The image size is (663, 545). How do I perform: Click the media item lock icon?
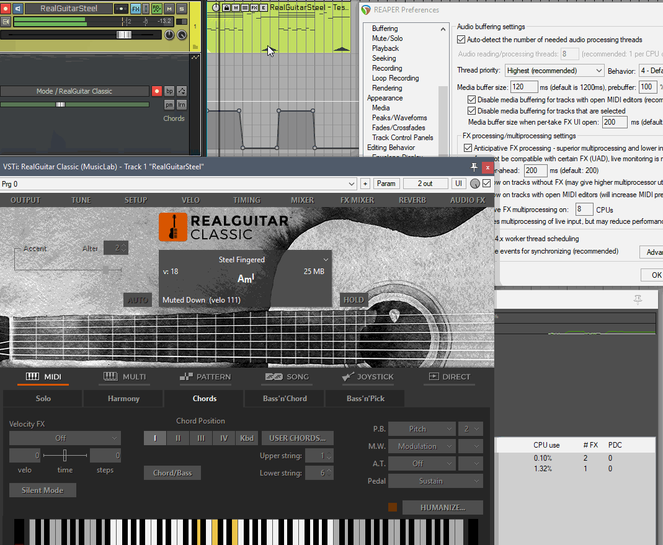226,7
